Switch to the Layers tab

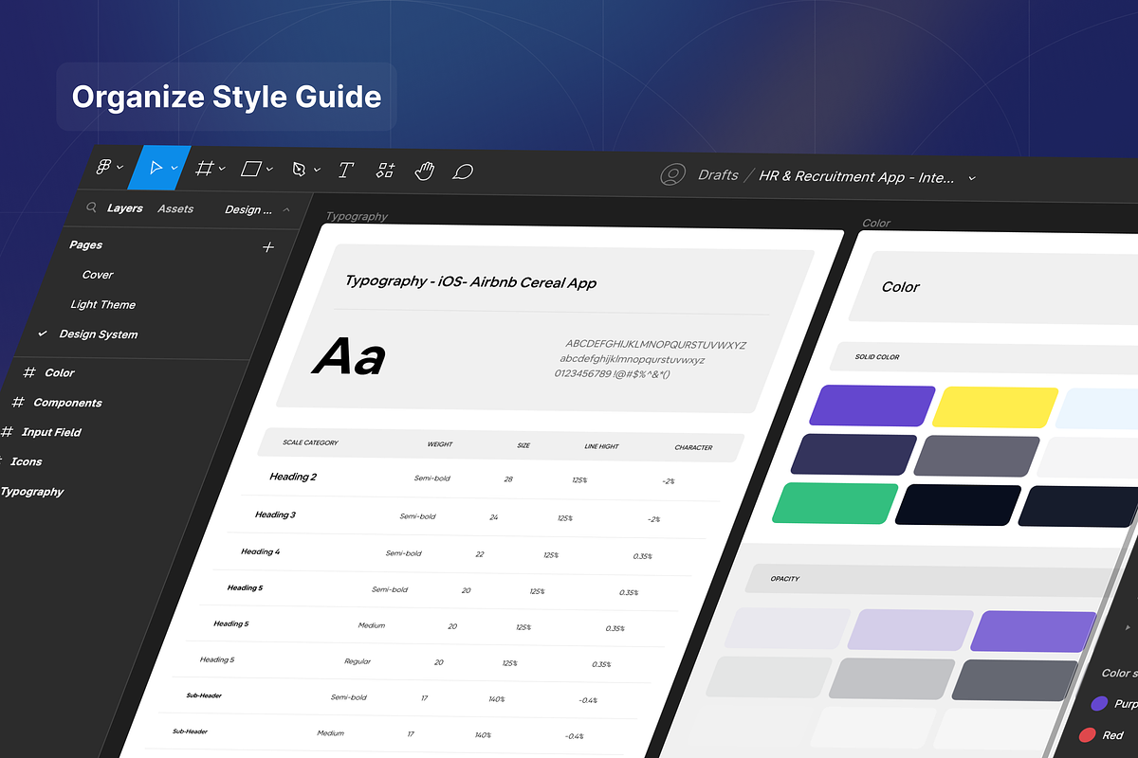pyautogui.click(x=125, y=208)
